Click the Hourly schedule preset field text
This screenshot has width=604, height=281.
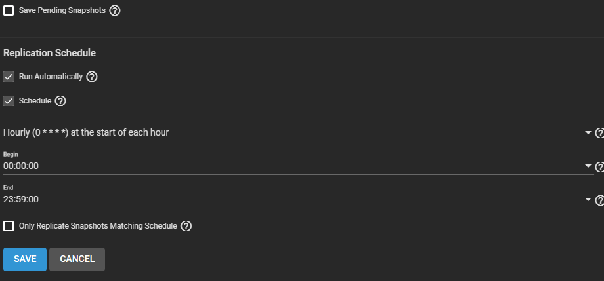[x=86, y=132]
